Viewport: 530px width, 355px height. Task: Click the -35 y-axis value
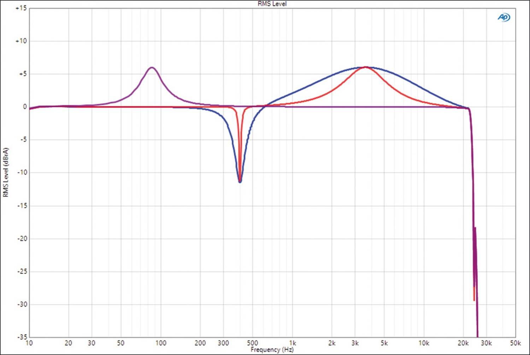click(22, 337)
